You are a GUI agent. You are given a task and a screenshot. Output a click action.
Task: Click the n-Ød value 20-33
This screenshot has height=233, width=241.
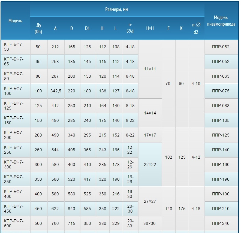[130, 223]
